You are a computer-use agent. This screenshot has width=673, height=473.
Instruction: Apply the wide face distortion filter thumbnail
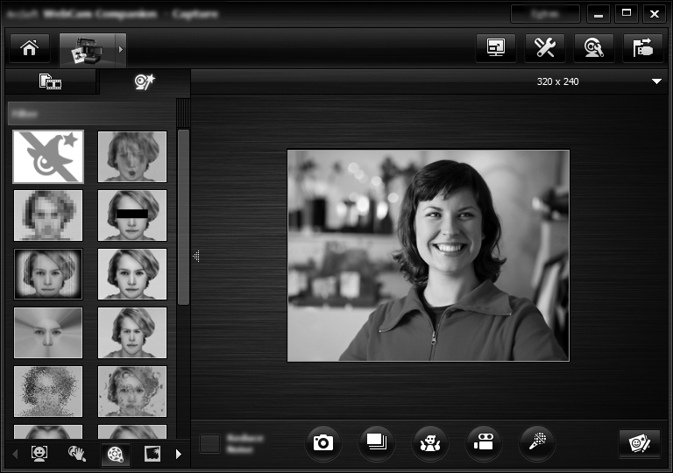point(132,274)
